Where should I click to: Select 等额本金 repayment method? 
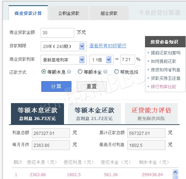pos(80,72)
